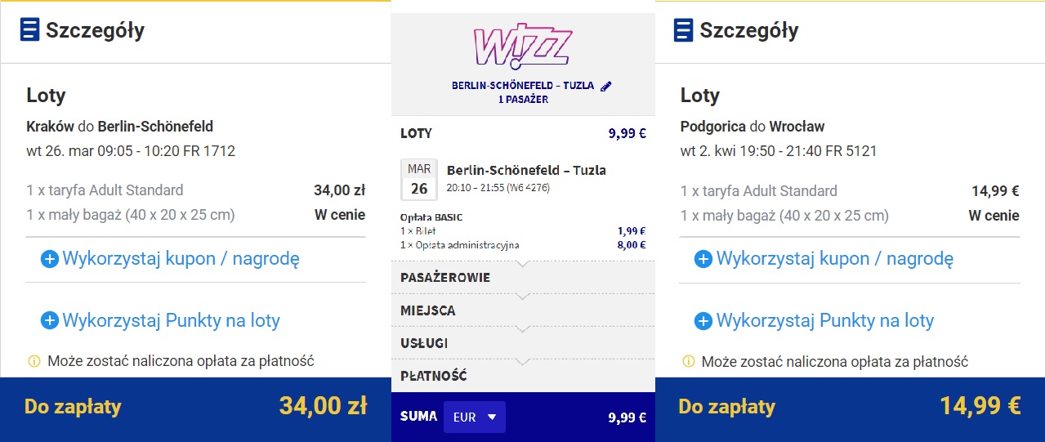Click payment fee info icon in Podgorica panel
The image size is (1045, 442).
coord(687,361)
